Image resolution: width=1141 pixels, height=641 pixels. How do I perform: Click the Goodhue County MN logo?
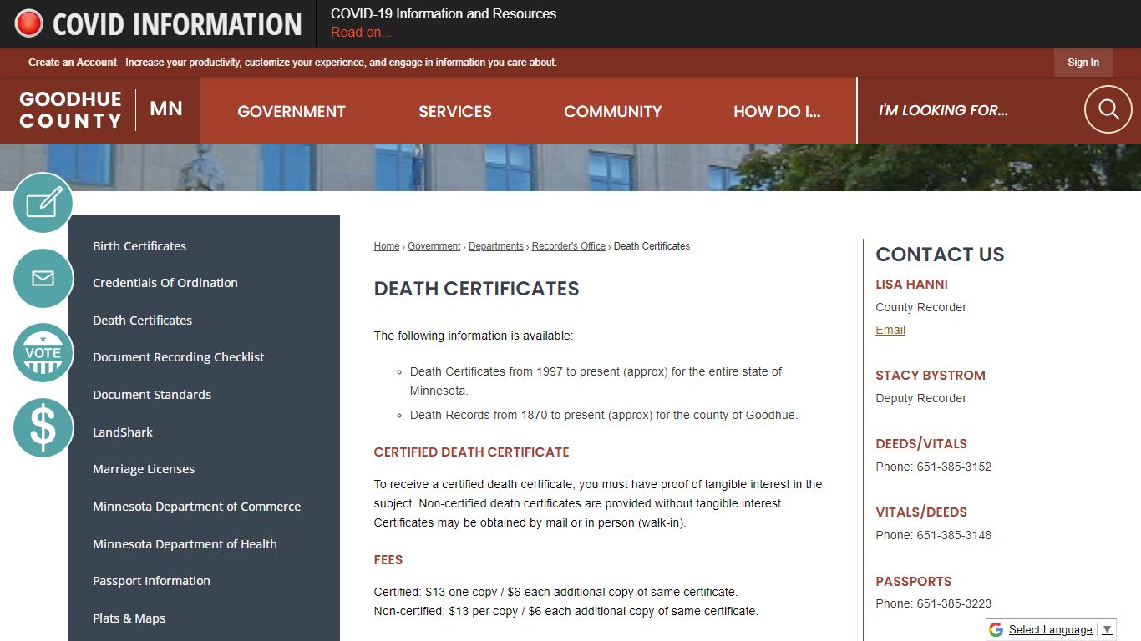click(x=100, y=110)
